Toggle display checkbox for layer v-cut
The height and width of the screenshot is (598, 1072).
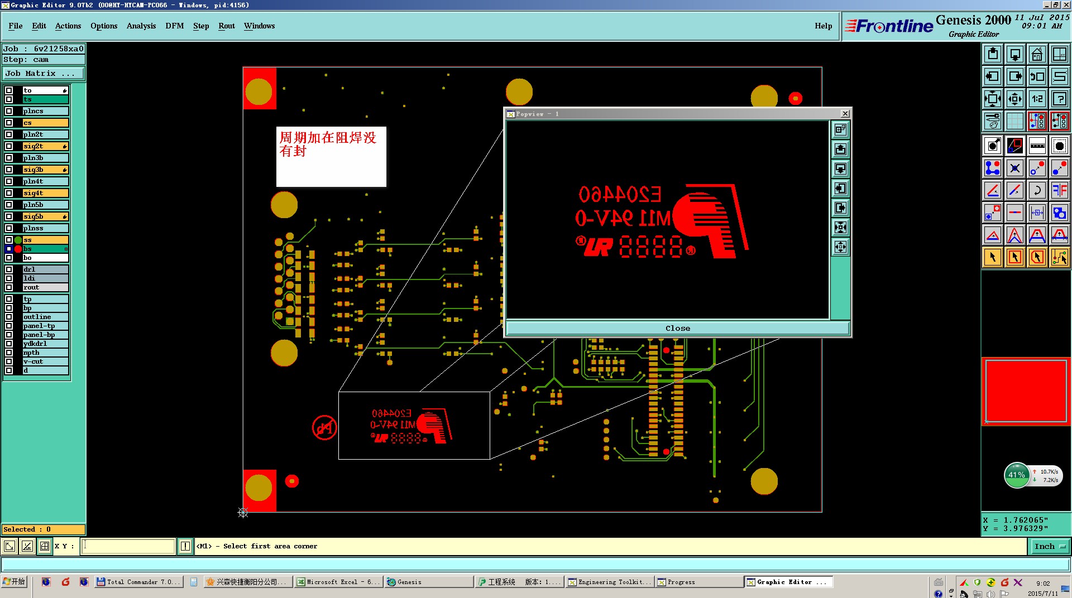pos(9,361)
